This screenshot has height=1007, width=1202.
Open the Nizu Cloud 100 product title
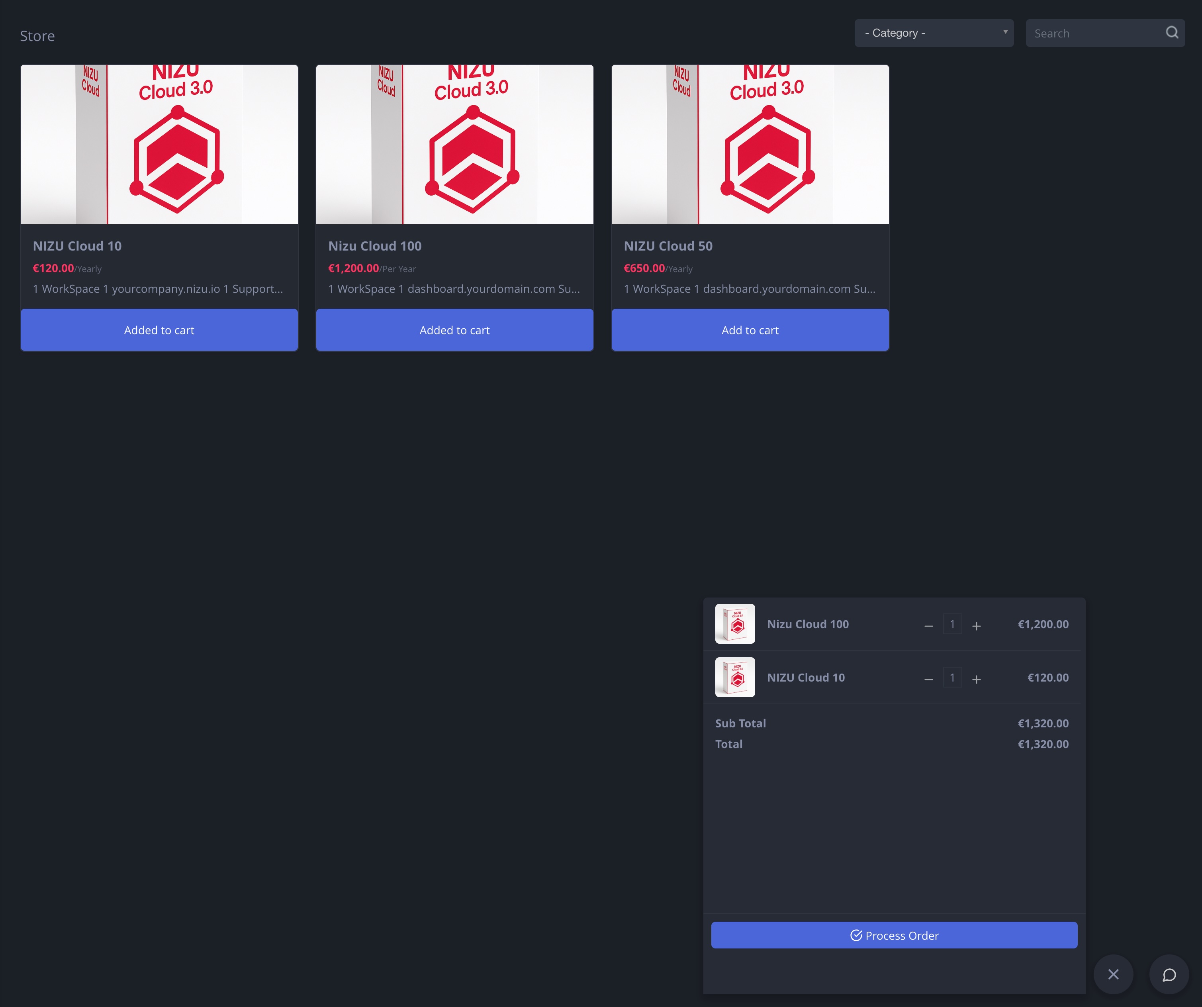click(375, 246)
